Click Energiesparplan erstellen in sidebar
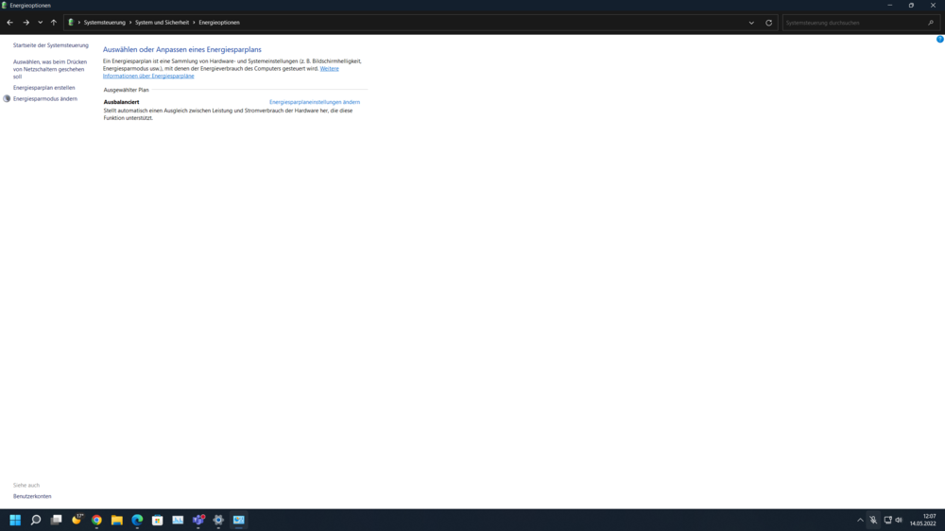 43,88
